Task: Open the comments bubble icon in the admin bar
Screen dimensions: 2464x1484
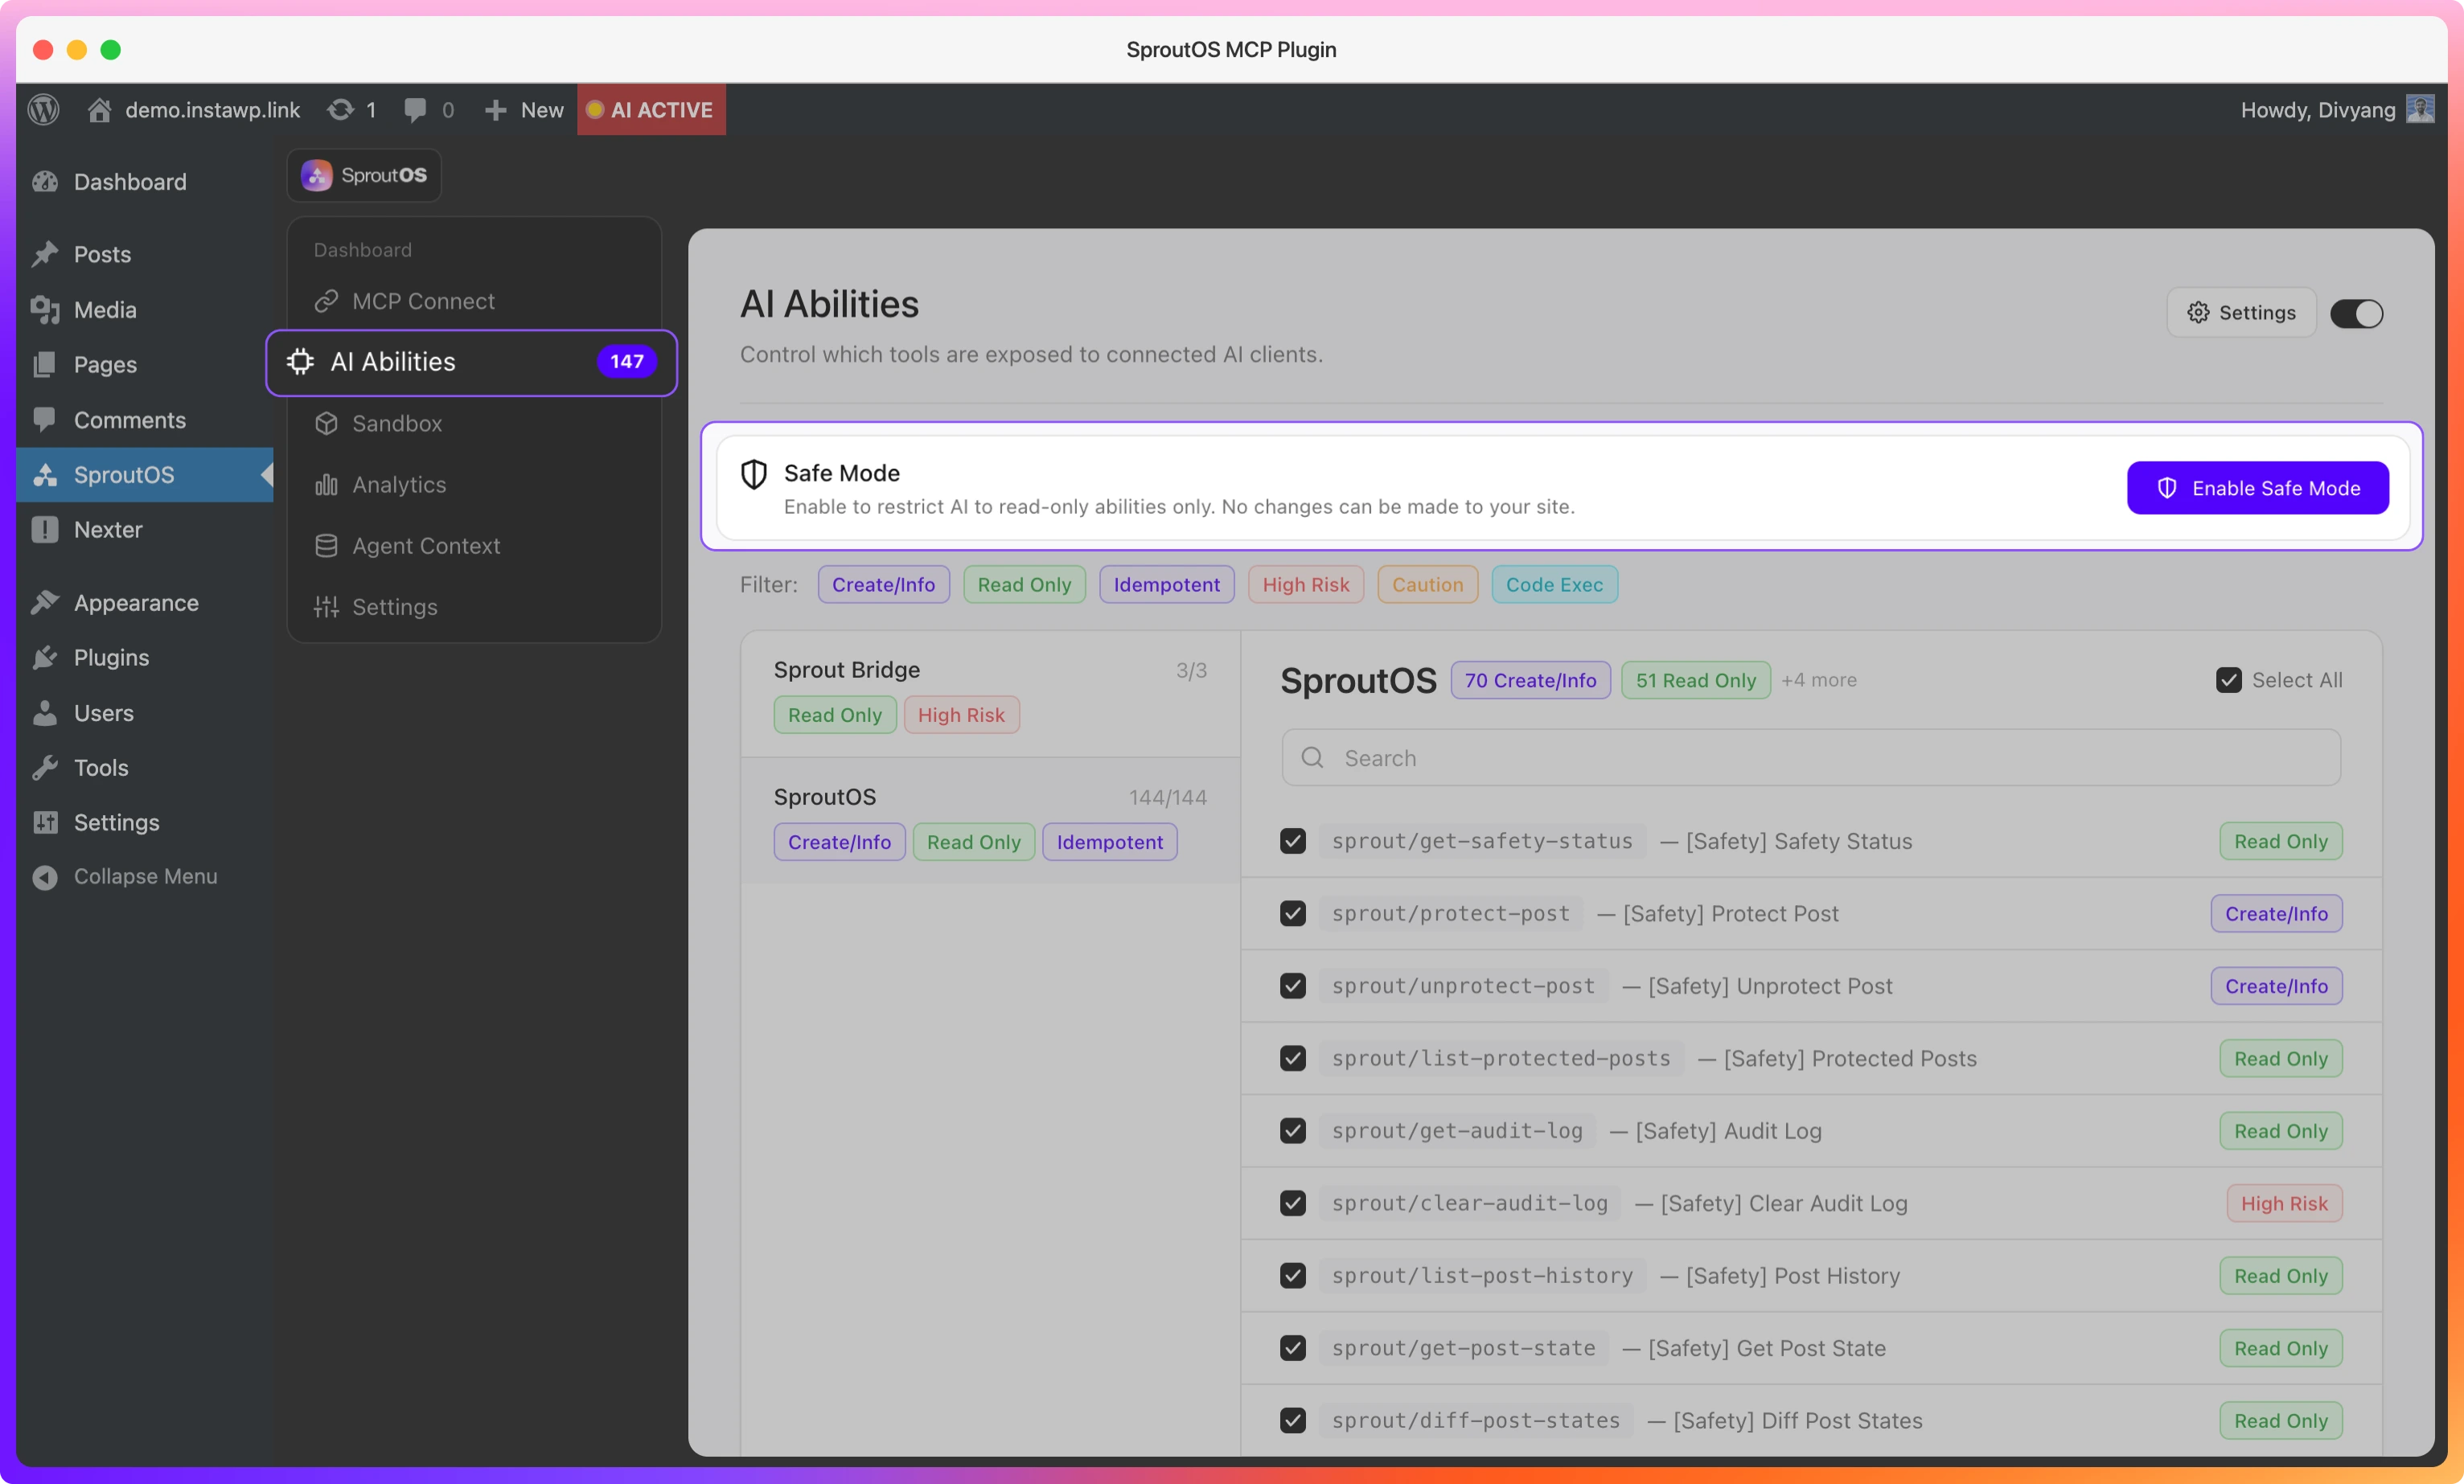Action: pos(415,110)
